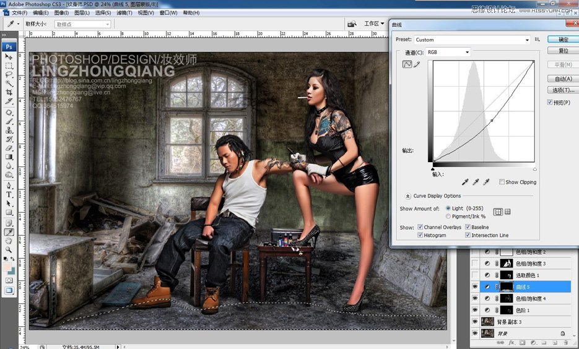Select the Pigment/Ink % radio button
Screen dimensions: 579x349
point(448,216)
